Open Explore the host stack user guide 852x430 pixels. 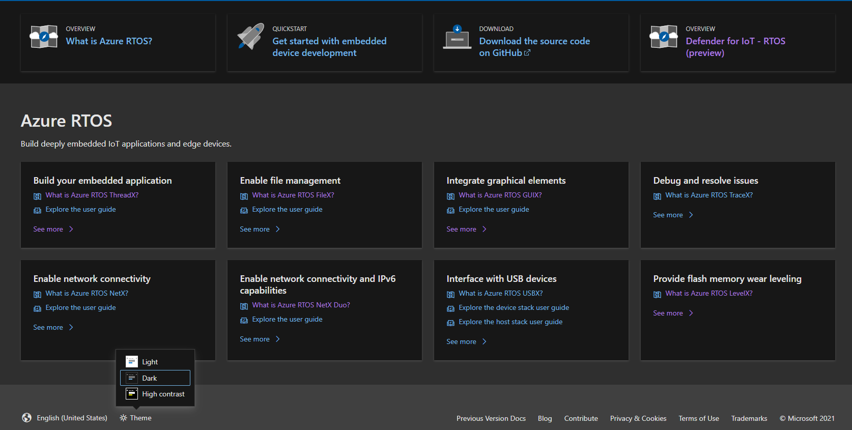coord(510,322)
